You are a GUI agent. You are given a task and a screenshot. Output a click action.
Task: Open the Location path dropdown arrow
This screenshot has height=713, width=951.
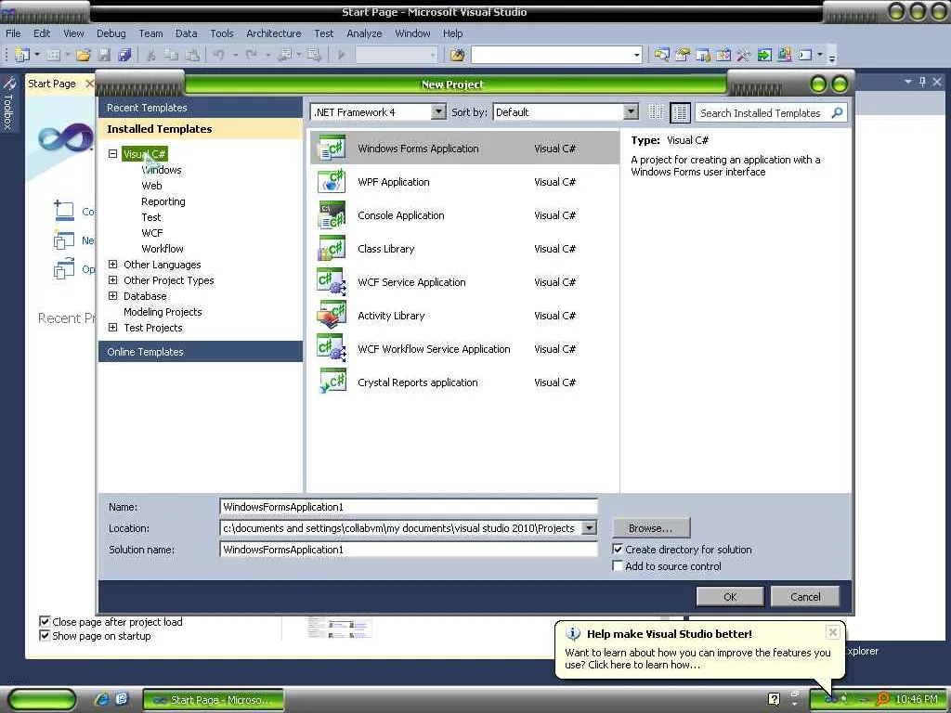589,528
